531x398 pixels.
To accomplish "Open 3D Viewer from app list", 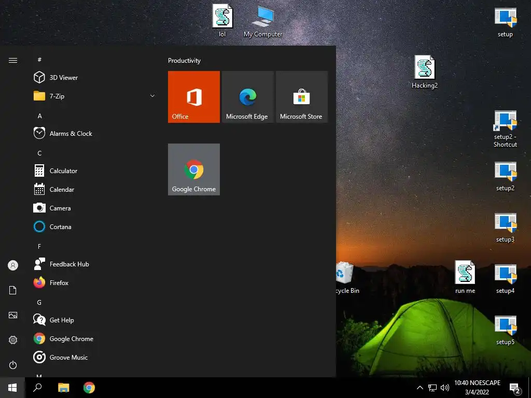I will (95, 78).
